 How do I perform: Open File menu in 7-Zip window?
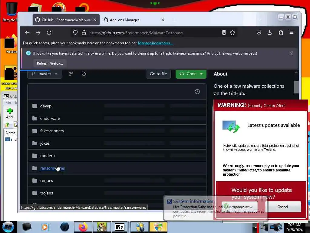tap(8, 103)
